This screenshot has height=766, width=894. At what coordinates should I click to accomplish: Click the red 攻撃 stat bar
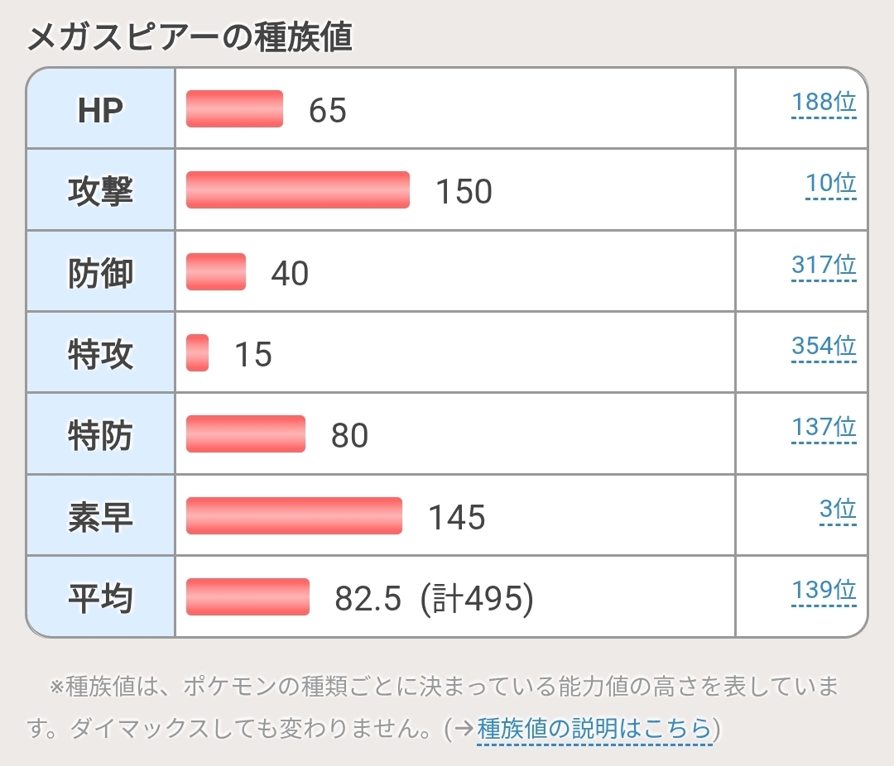coord(298,190)
